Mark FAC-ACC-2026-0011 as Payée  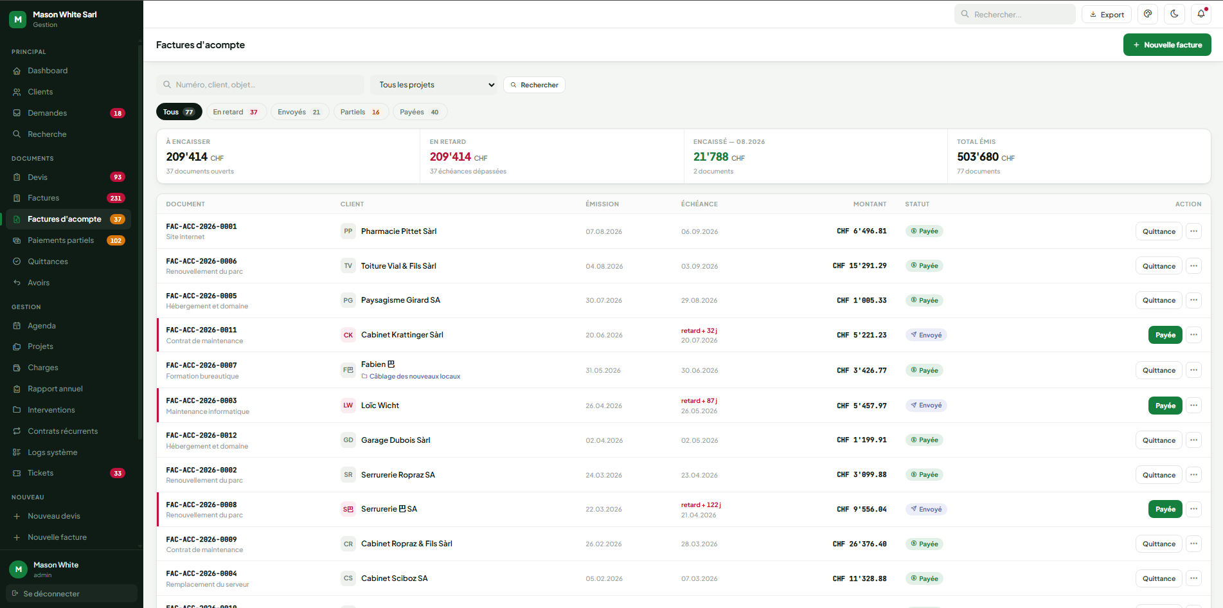tap(1165, 335)
